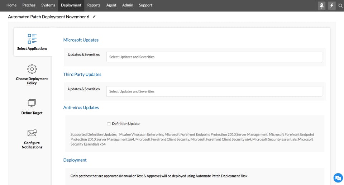Click the task title Automated Patch Deployment November 6
344x185 pixels.
pos(49,17)
